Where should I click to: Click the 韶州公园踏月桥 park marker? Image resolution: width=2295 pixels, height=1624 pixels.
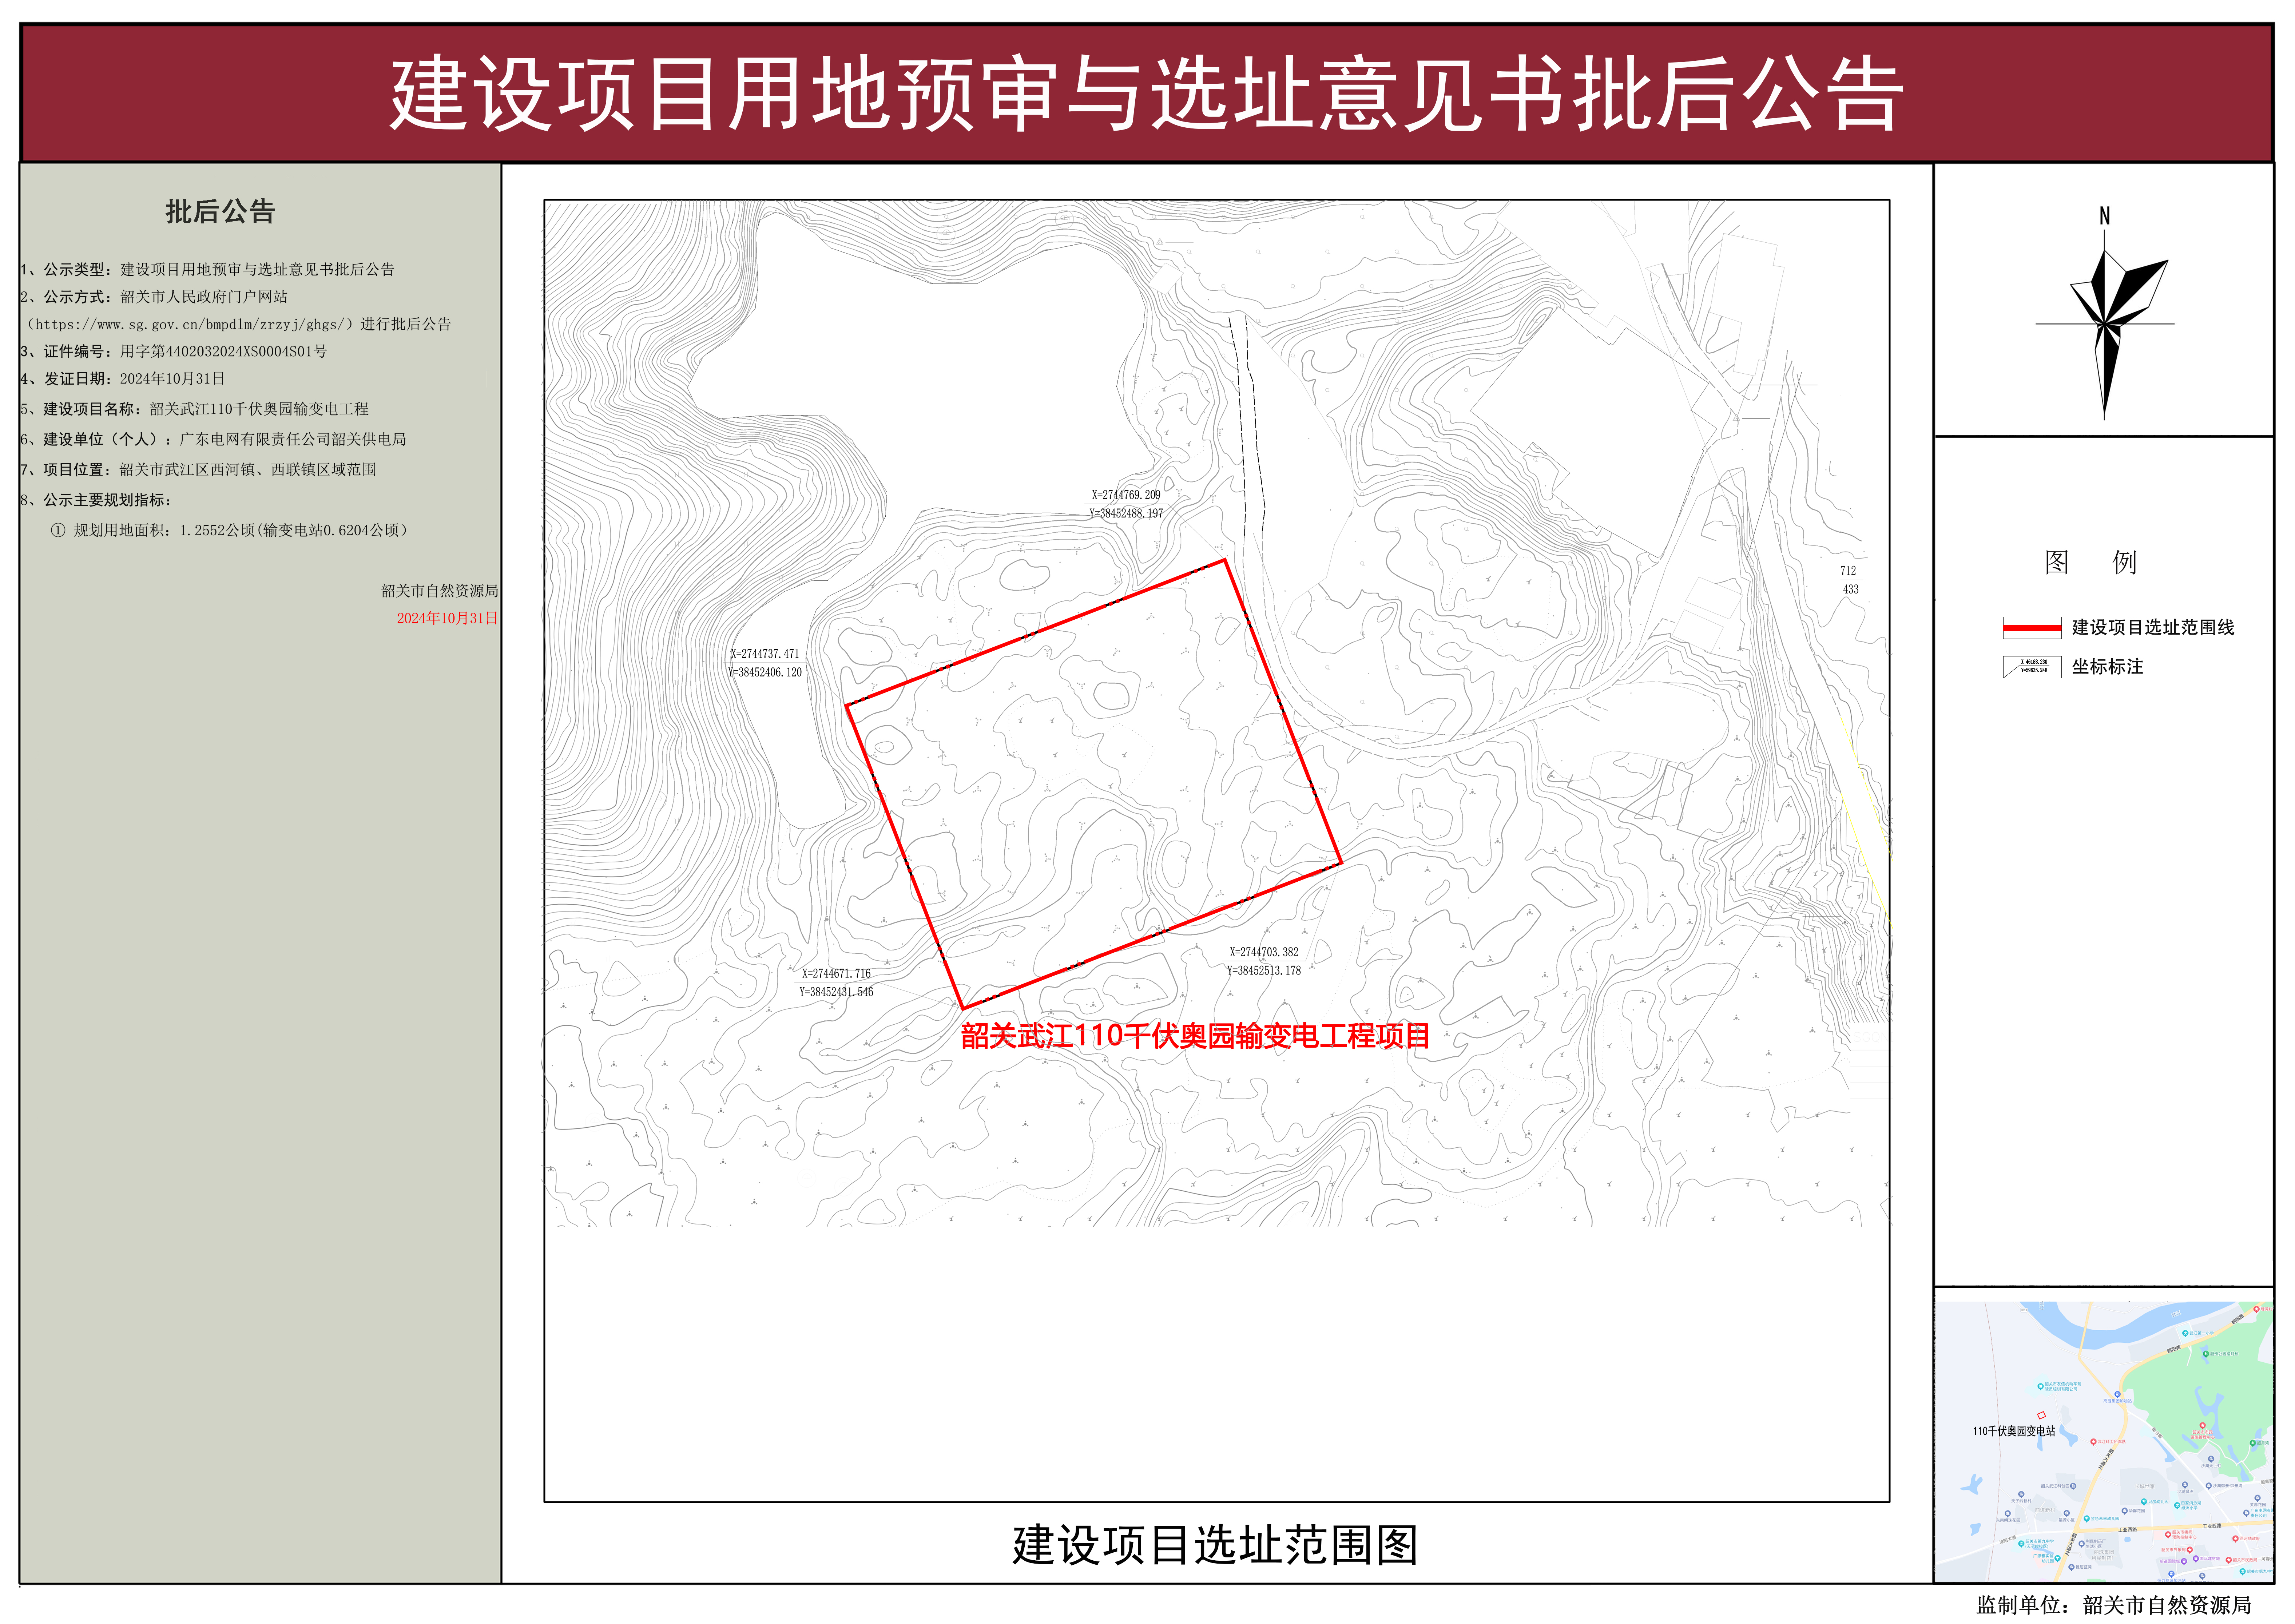coord(2206,1354)
